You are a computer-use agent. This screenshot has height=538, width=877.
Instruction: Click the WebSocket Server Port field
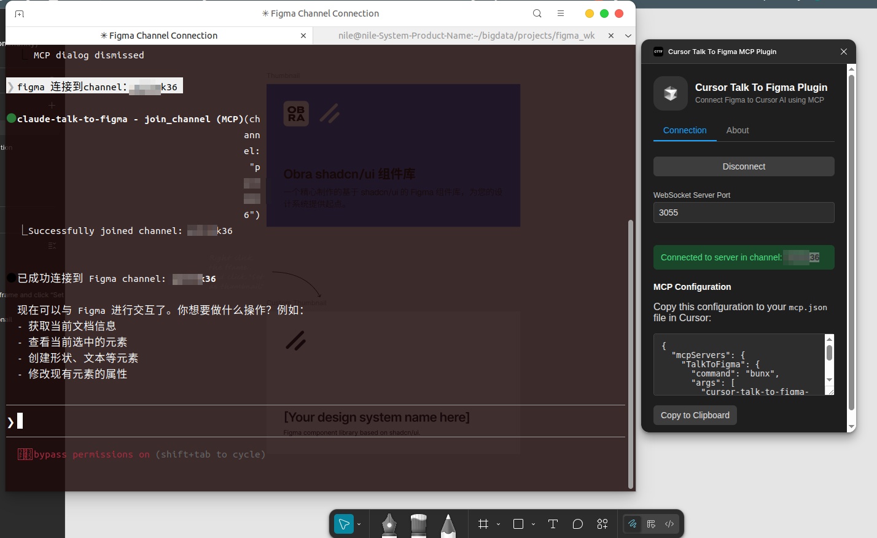(744, 212)
